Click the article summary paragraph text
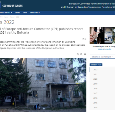 pos(42,45)
